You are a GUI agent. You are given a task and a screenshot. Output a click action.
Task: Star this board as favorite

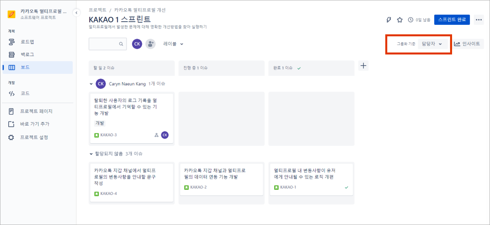[x=400, y=20]
